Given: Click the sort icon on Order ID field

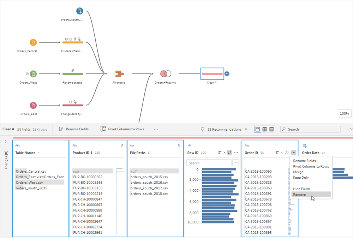Looking at the screenshot, I should pos(277,153).
